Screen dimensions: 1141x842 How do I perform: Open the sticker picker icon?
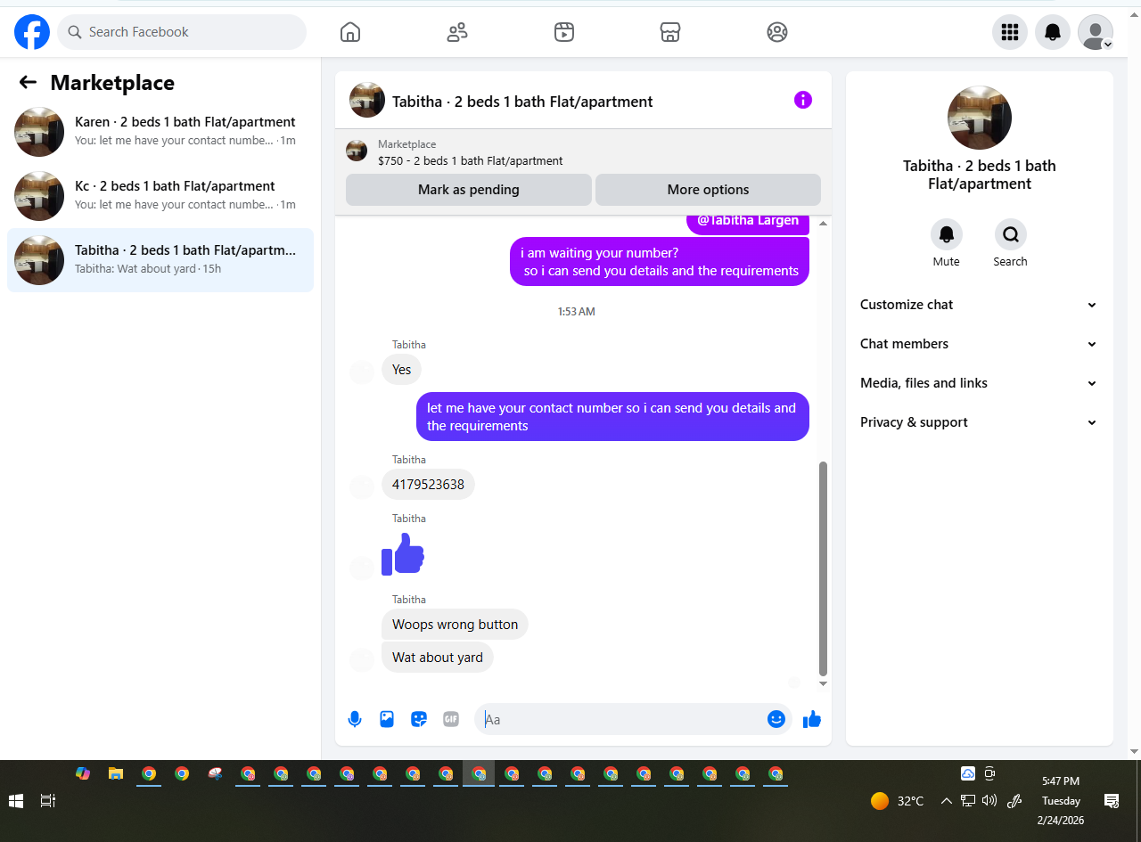pos(419,719)
